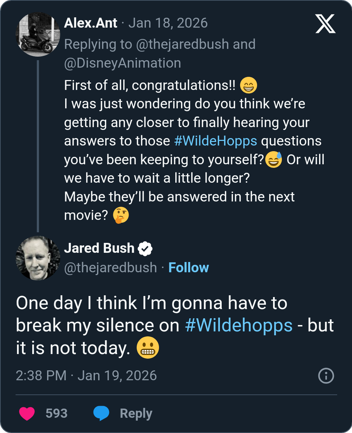
Task: Click the blue reply speech bubble icon
Action: [101, 413]
